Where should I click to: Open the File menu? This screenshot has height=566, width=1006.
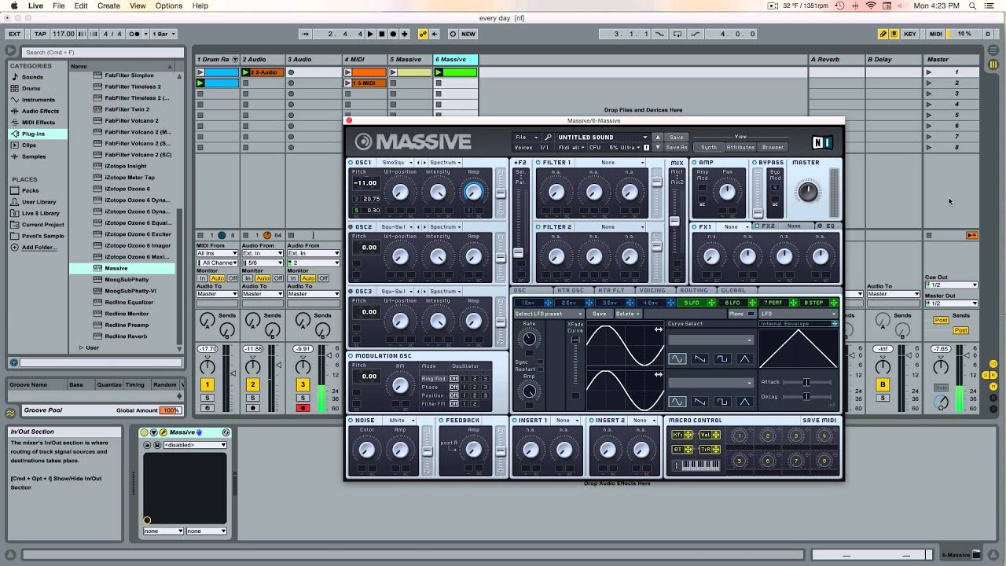(x=59, y=6)
